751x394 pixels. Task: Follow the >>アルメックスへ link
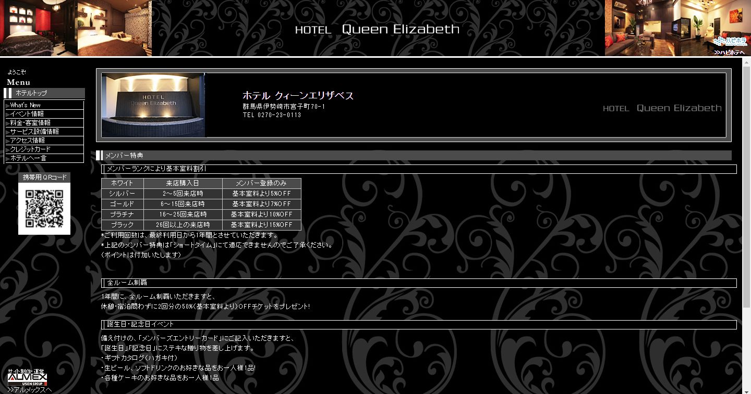30,390
